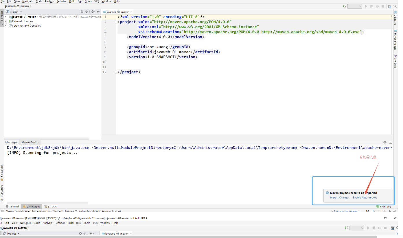Toggle the 2: Favorites tool window stripe button
Image resolution: width=403 pixels, height=238 pixels.
2,173
